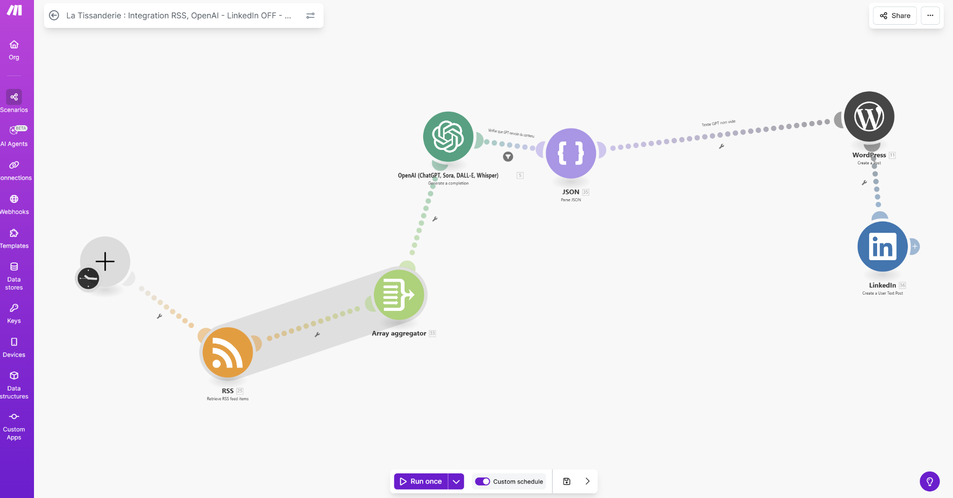Click the clock schedule icon
Viewport: 953px width, 498px height.
point(88,279)
